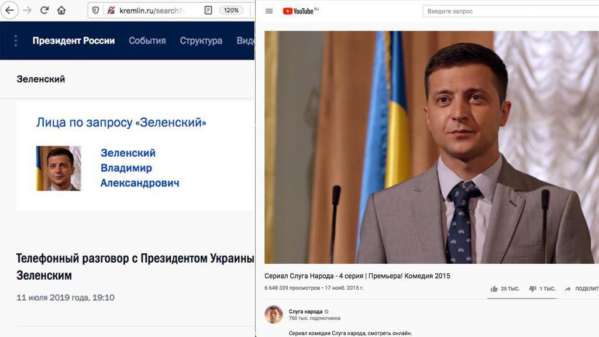Click the browser home icon
599x337 pixels.
coord(60,9)
